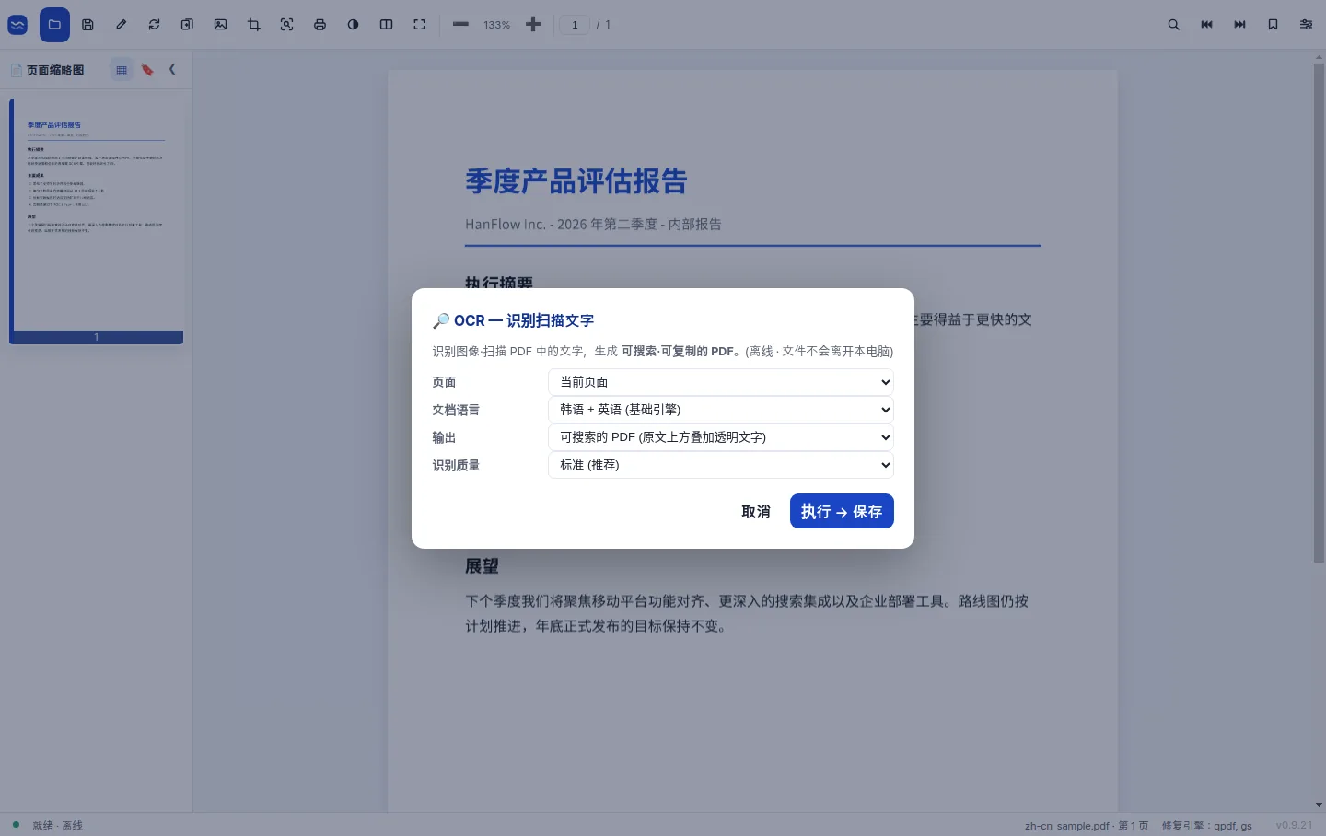The width and height of the screenshot is (1326, 836).
Task: Click the printer icon
Action: point(320,25)
